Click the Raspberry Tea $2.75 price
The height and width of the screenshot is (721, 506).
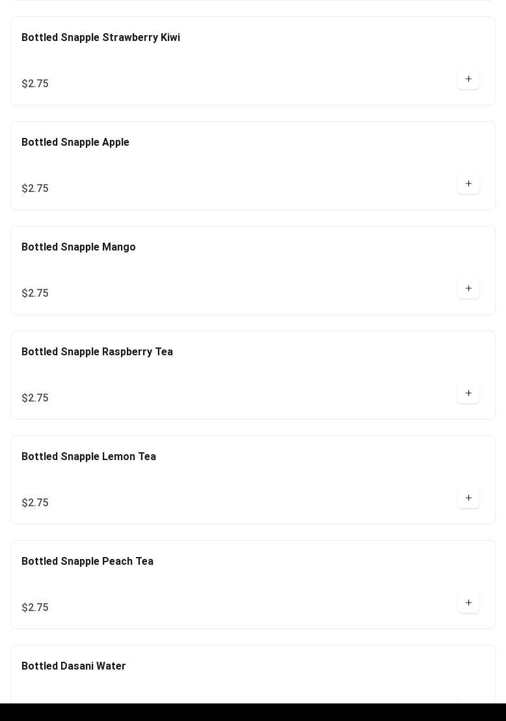pos(35,398)
